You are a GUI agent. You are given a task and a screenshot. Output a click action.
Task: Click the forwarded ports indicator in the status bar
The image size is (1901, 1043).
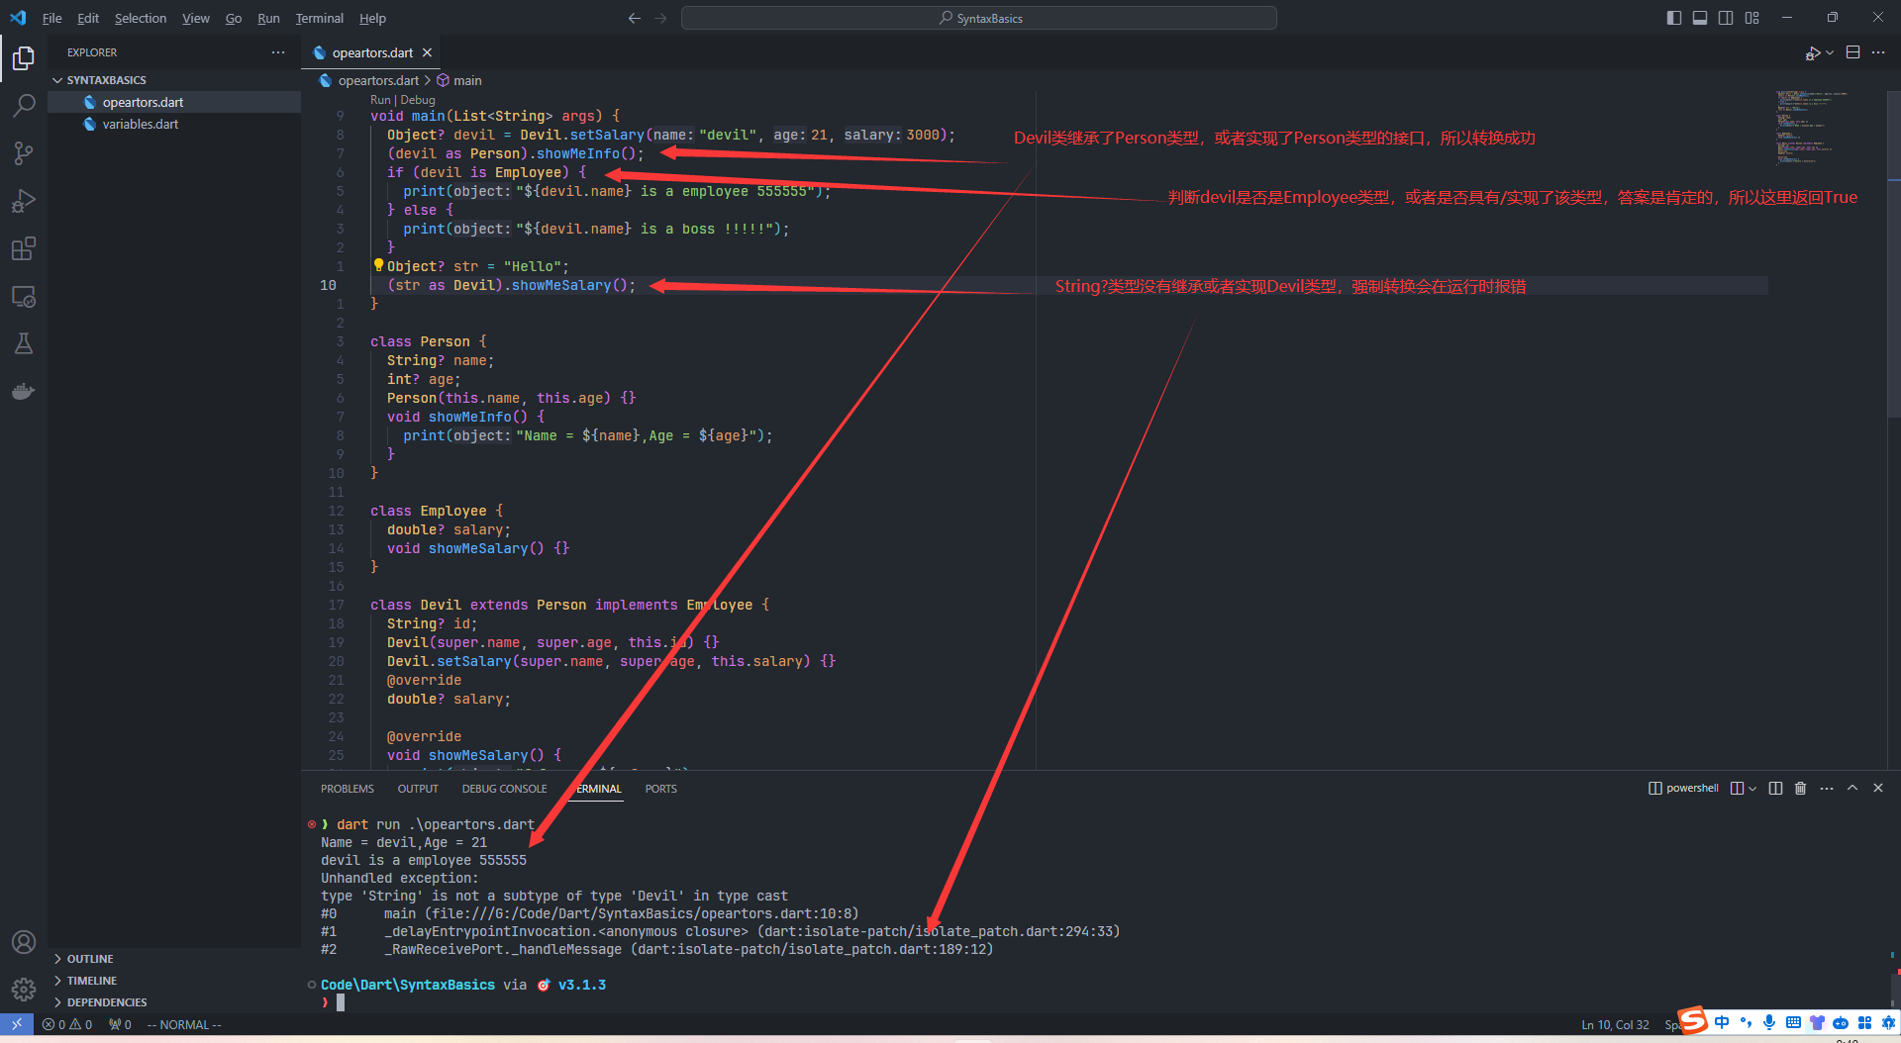(x=120, y=1024)
